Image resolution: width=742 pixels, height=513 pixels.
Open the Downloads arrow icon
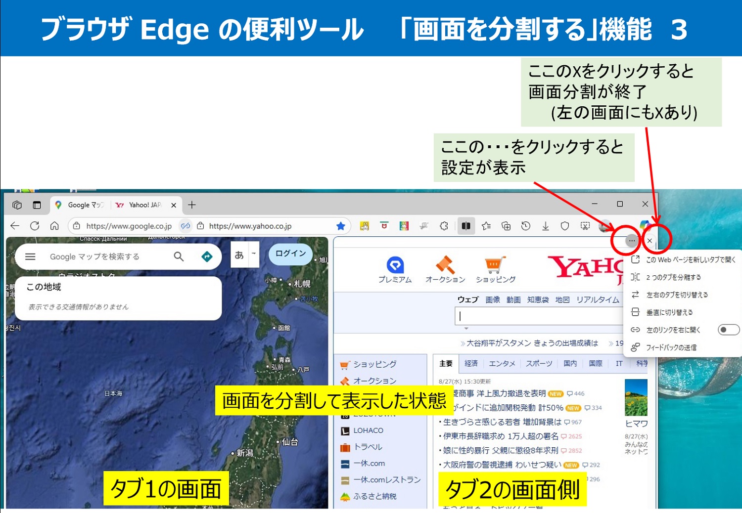545,226
